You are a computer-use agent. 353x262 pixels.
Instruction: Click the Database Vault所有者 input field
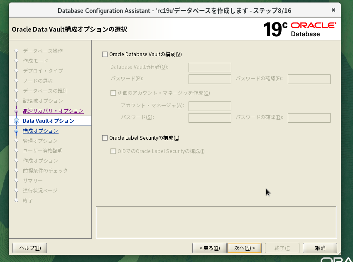(x=210, y=67)
